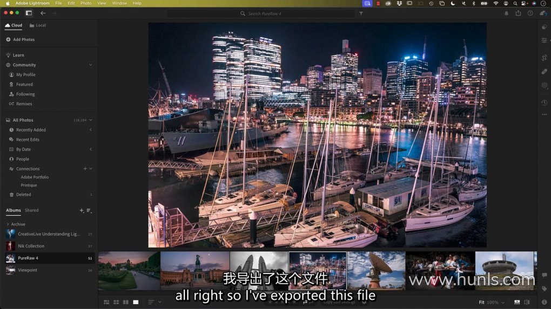Screen dimensions: 551x309
Task: Toggle show original before/after view
Action: coord(527,302)
